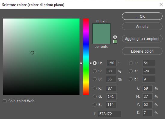
Task: Close the Selettore colore dialog
Action: tap(161, 4)
